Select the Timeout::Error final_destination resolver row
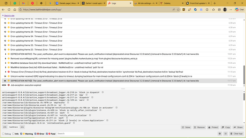 tap(119, 72)
